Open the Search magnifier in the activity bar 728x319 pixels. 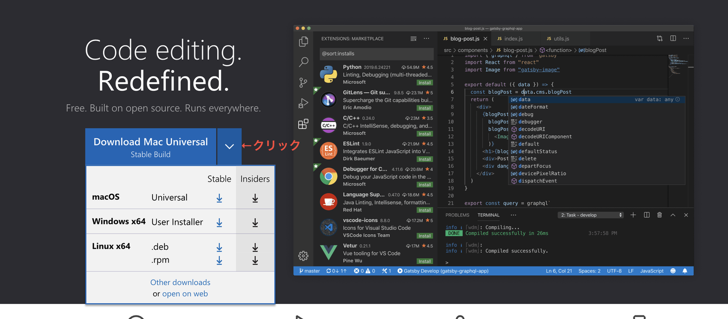[x=303, y=62]
